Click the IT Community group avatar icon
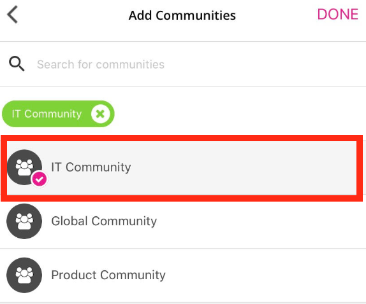The width and height of the screenshot is (366, 304). (x=24, y=167)
